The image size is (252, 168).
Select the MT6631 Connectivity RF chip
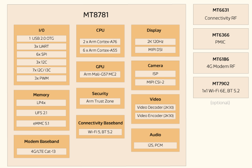pos(221,14)
